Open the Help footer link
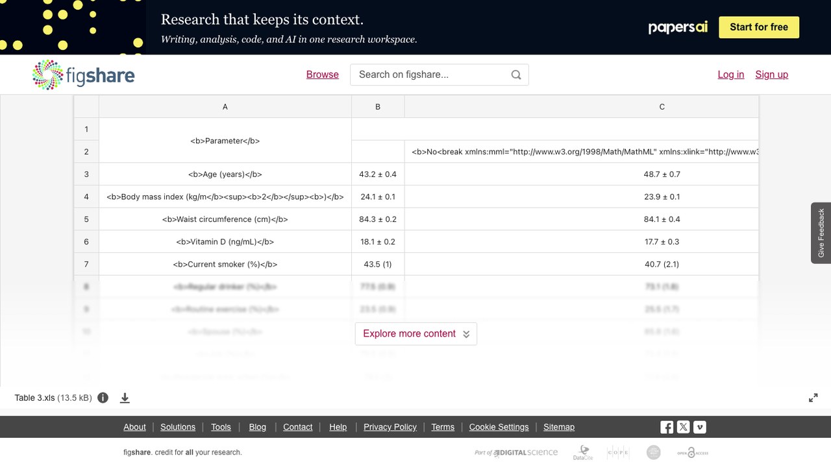Image resolution: width=831 pixels, height=467 pixels. 338,427
